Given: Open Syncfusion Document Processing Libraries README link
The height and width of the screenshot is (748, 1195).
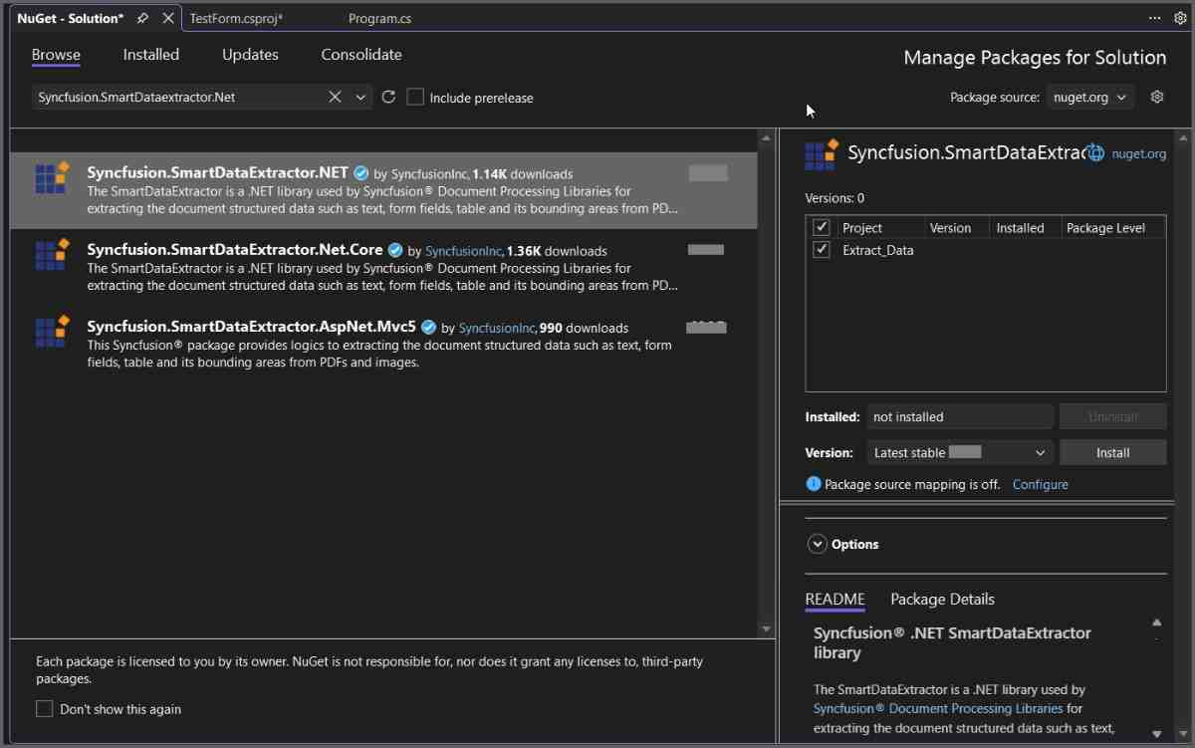Looking at the screenshot, I should (938, 708).
